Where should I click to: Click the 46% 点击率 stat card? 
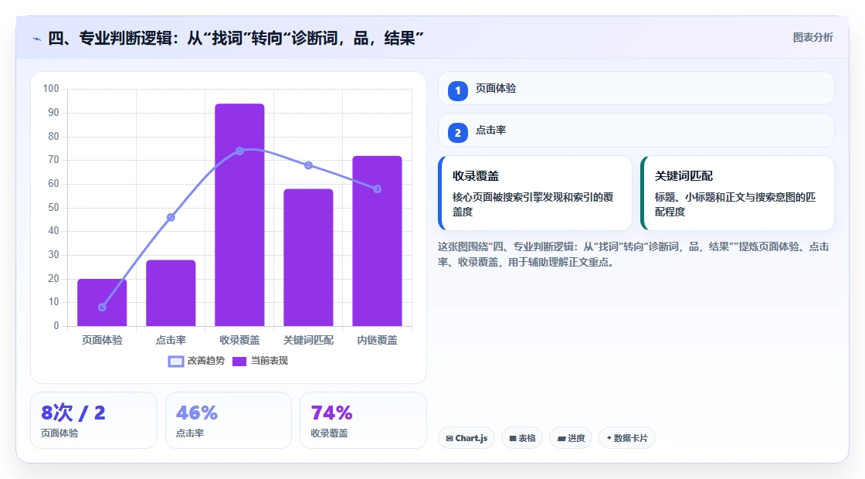tap(229, 420)
